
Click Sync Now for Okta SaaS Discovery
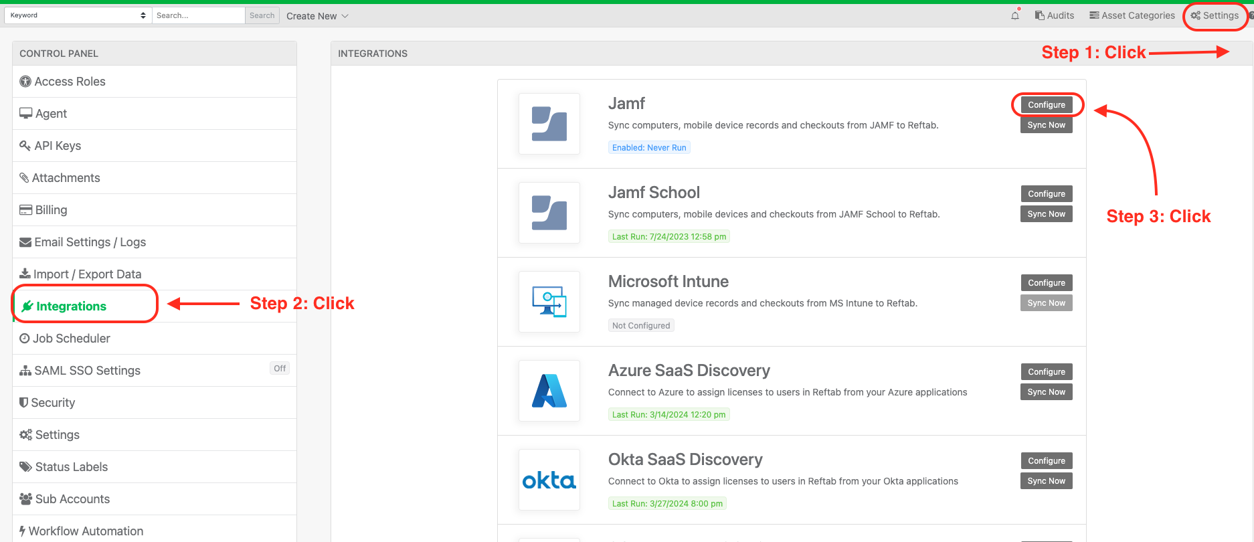(1047, 481)
